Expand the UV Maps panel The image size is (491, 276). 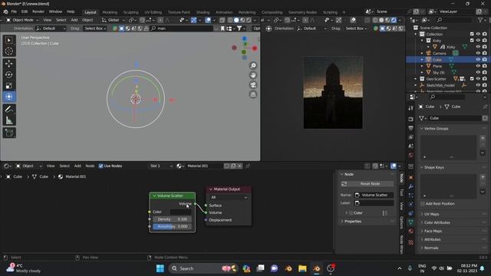(431, 215)
